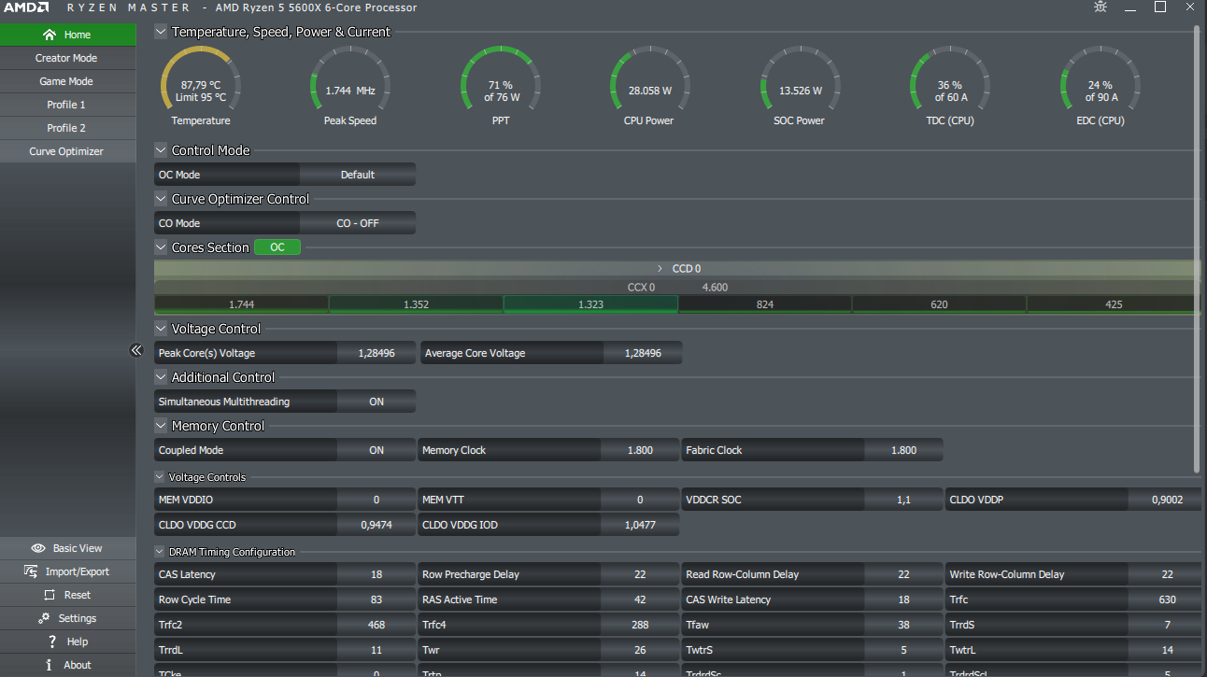Click the bug report icon in title bar

[1100, 7]
